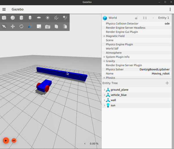Take a screenshot with camera icon
Screen dimensions: 174x149
48,27
